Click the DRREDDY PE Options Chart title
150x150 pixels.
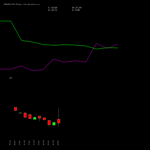[x=22, y=4]
